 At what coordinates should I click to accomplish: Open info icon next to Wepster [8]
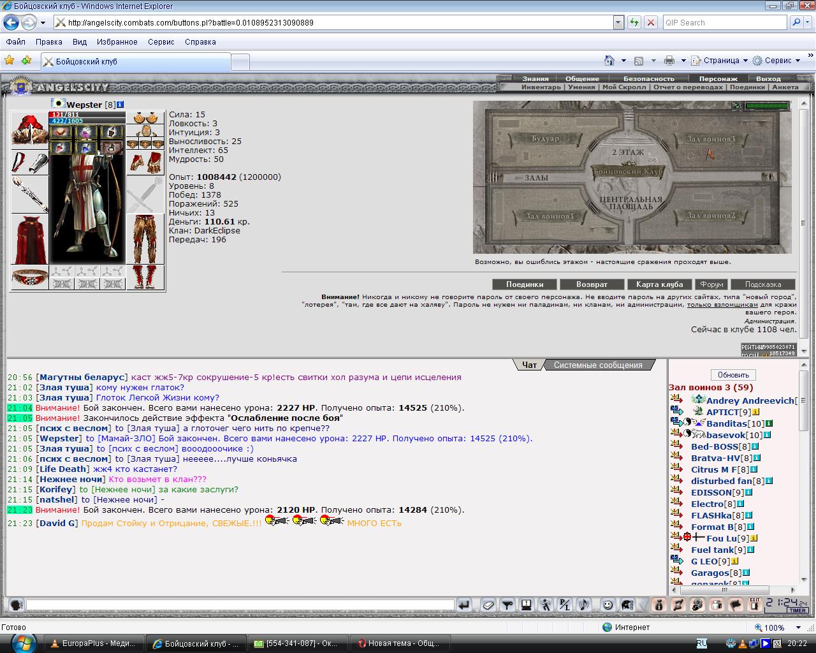[x=120, y=105]
